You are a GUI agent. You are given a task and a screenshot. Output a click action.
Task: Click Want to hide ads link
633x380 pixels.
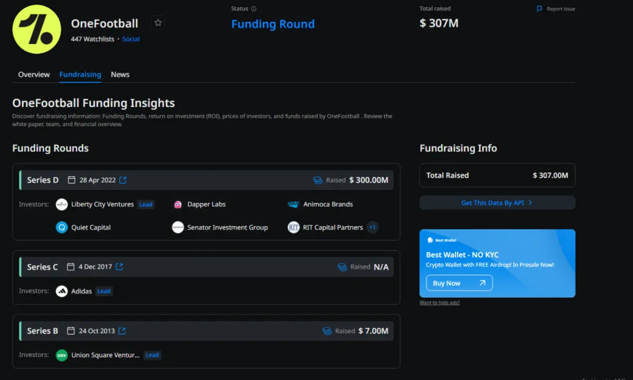[x=440, y=303]
